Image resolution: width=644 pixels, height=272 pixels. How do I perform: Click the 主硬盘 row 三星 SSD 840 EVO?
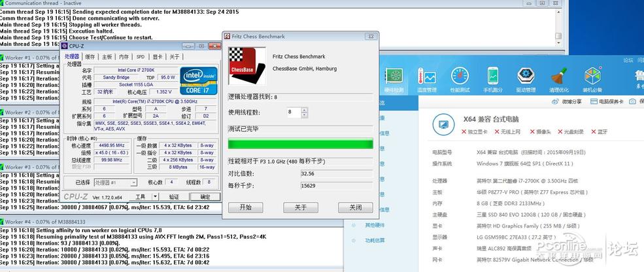pos(508,214)
